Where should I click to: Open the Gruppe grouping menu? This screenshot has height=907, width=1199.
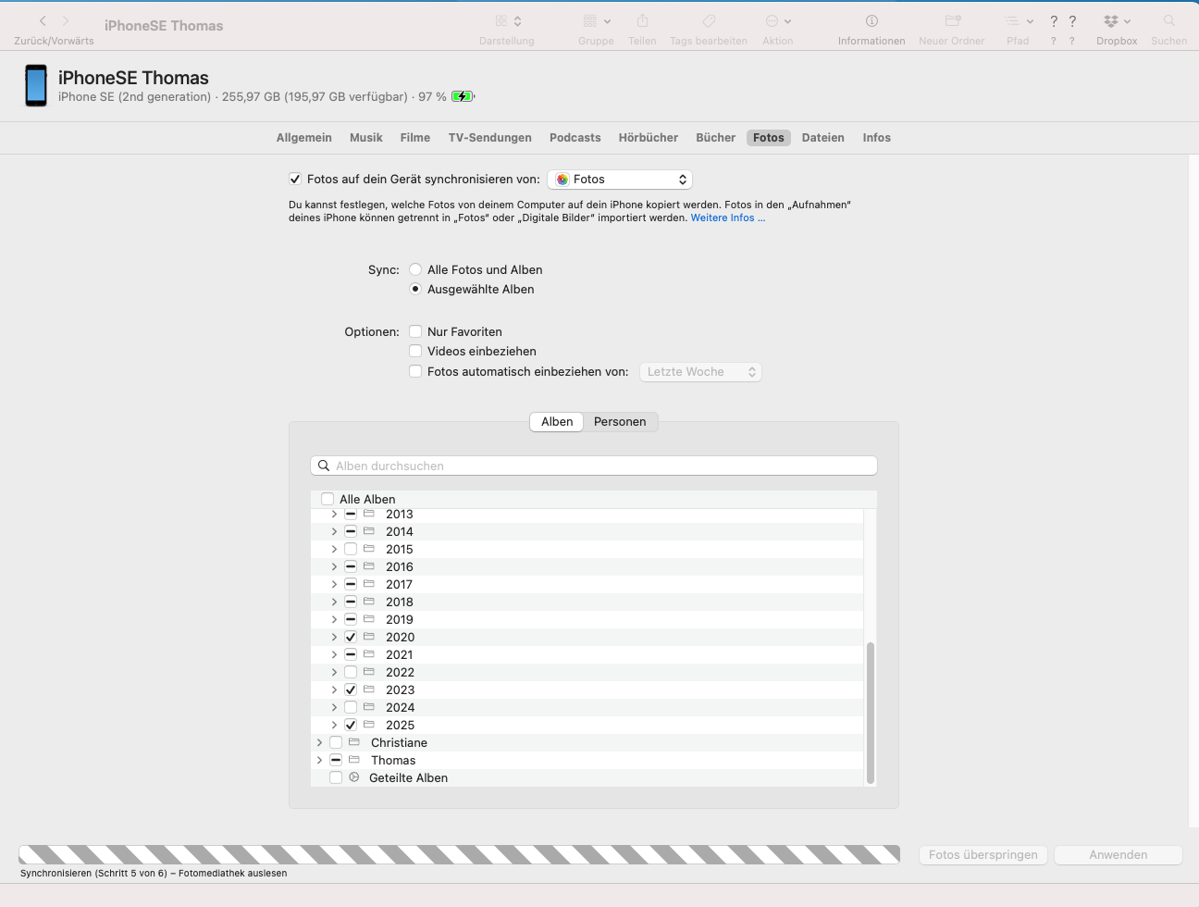(597, 21)
